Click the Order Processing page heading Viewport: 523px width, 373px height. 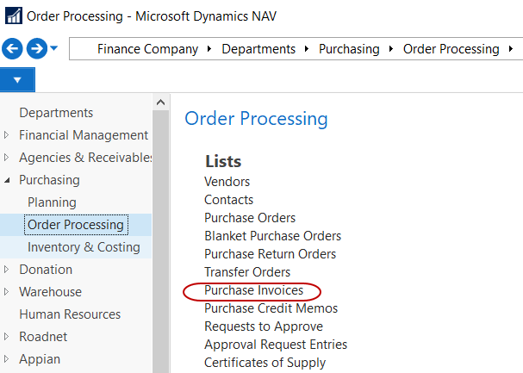pos(256,119)
